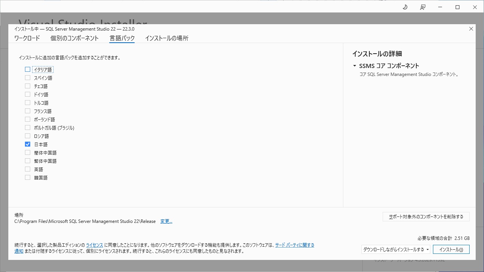The width and height of the screenshot is (484, 272).
Task: Uncheck the 日本語 language pack
Action: point(27,144)
